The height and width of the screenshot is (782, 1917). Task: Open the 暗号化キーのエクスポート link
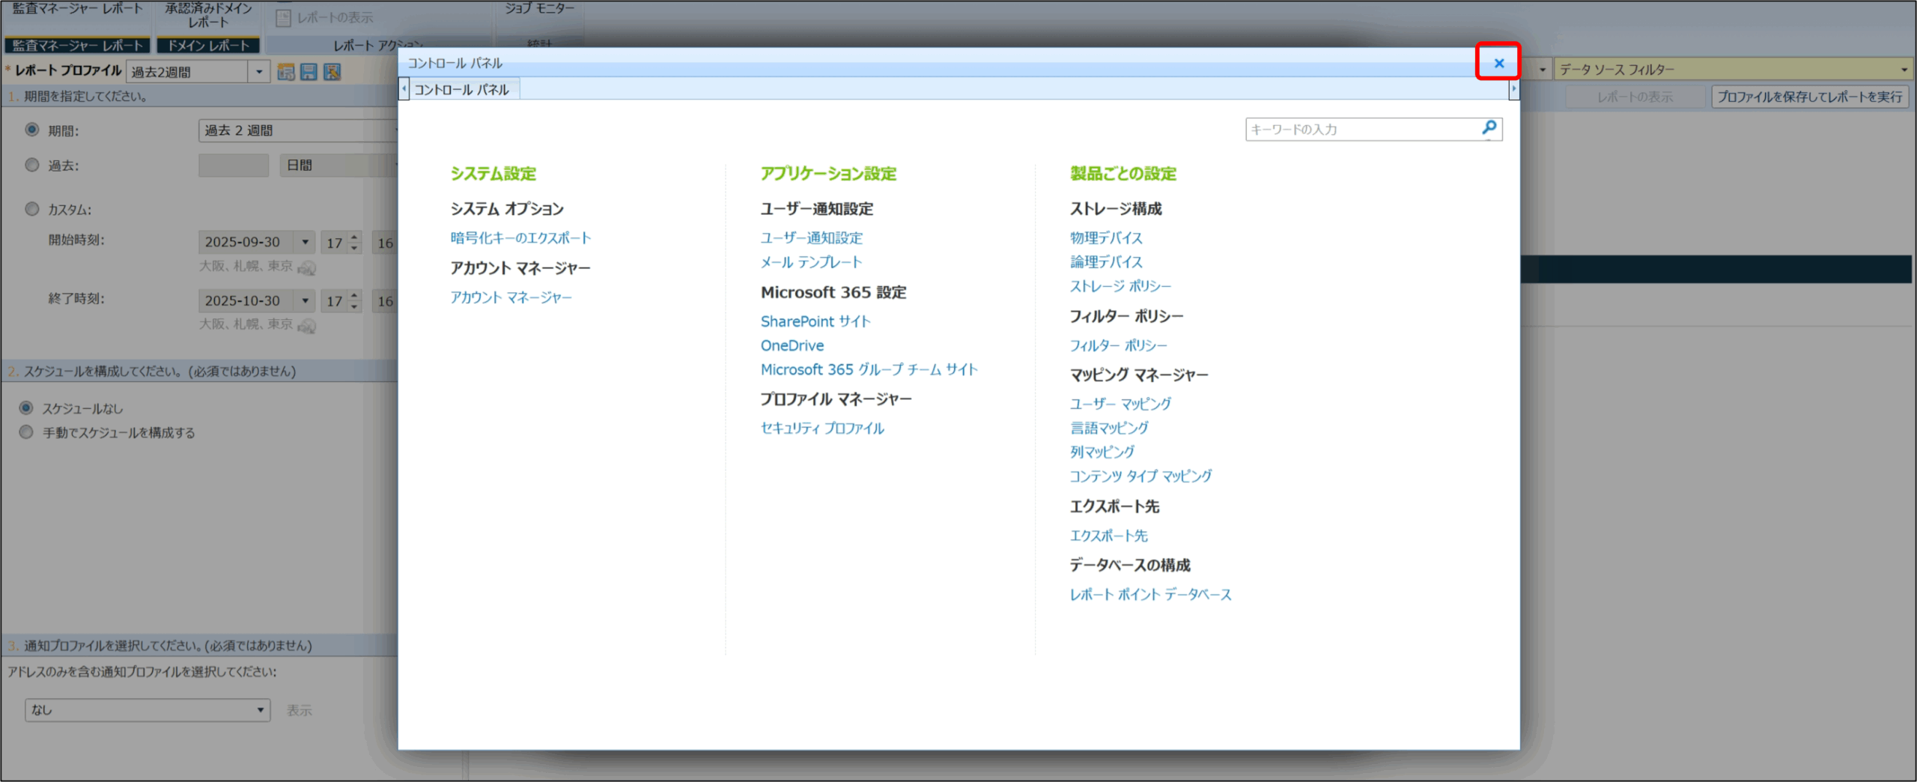(x=520, y=238)
